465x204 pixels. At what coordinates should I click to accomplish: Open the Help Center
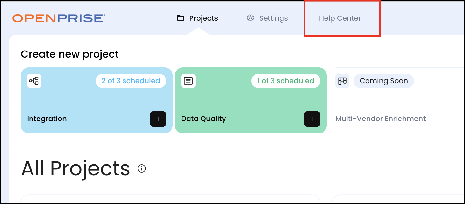tap(340, 18)
